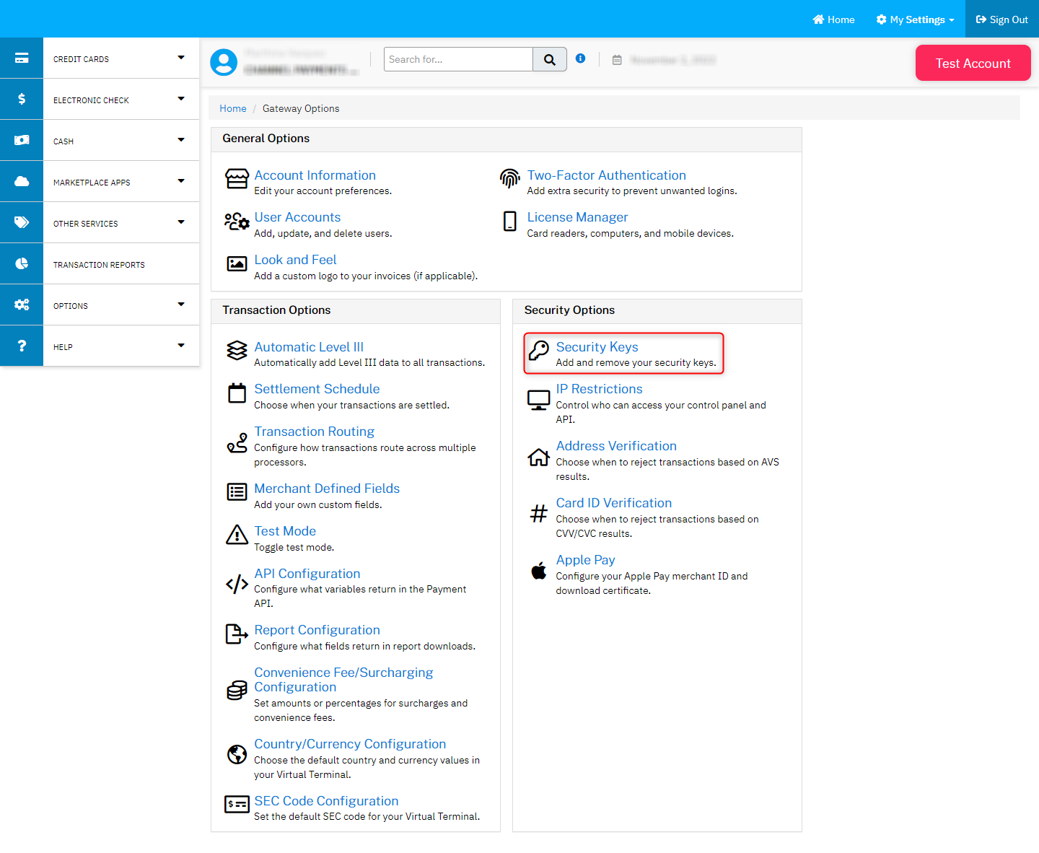Click the Look and Feel image icon
1039x853 pixels.
click(237, 263)
